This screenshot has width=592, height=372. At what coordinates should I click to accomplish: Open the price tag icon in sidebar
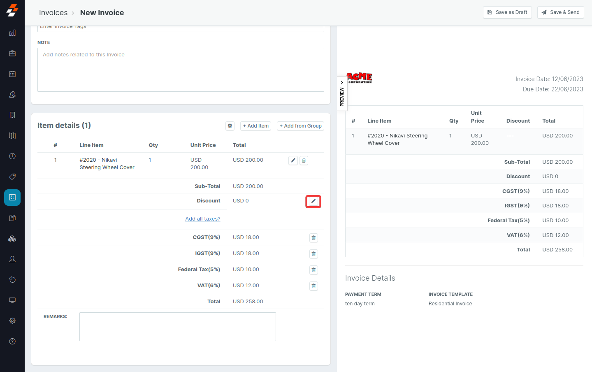tap(12, 177)
